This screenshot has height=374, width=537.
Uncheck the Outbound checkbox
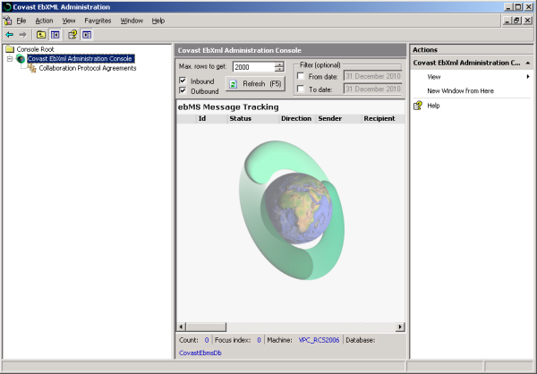(183, 90)
